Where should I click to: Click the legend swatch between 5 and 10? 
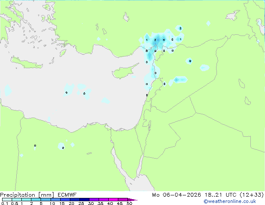coord(46,200)
